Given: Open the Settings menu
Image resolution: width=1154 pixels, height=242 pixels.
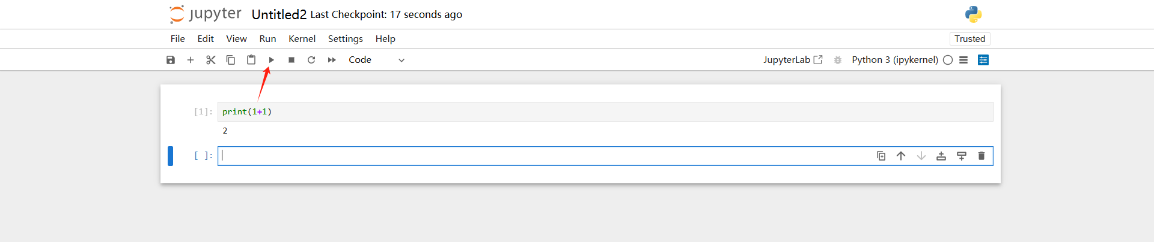Looking at the screenshot, I should [345, 38].
